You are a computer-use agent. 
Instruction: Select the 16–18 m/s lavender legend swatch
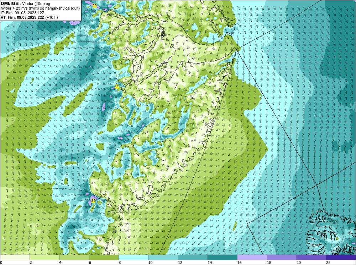tap(252, 258)
